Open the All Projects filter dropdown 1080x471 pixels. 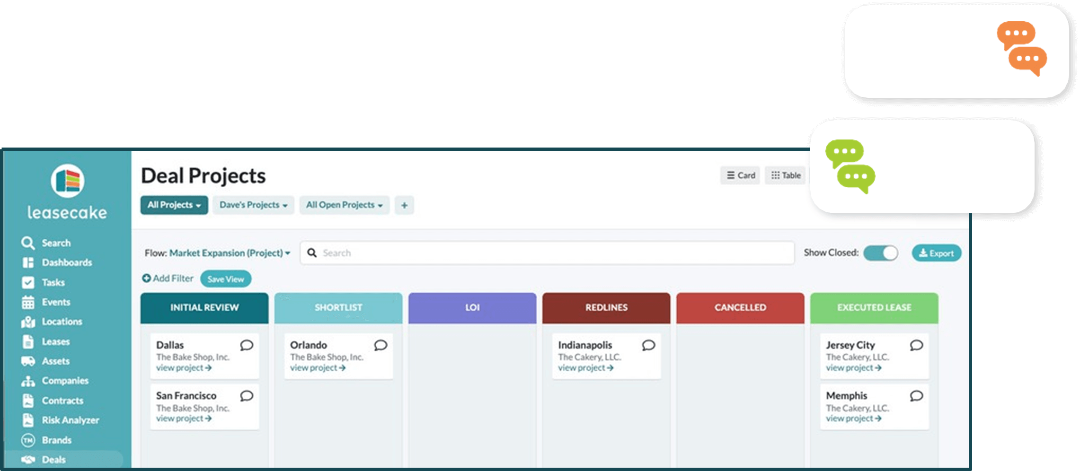pos(174,205)
